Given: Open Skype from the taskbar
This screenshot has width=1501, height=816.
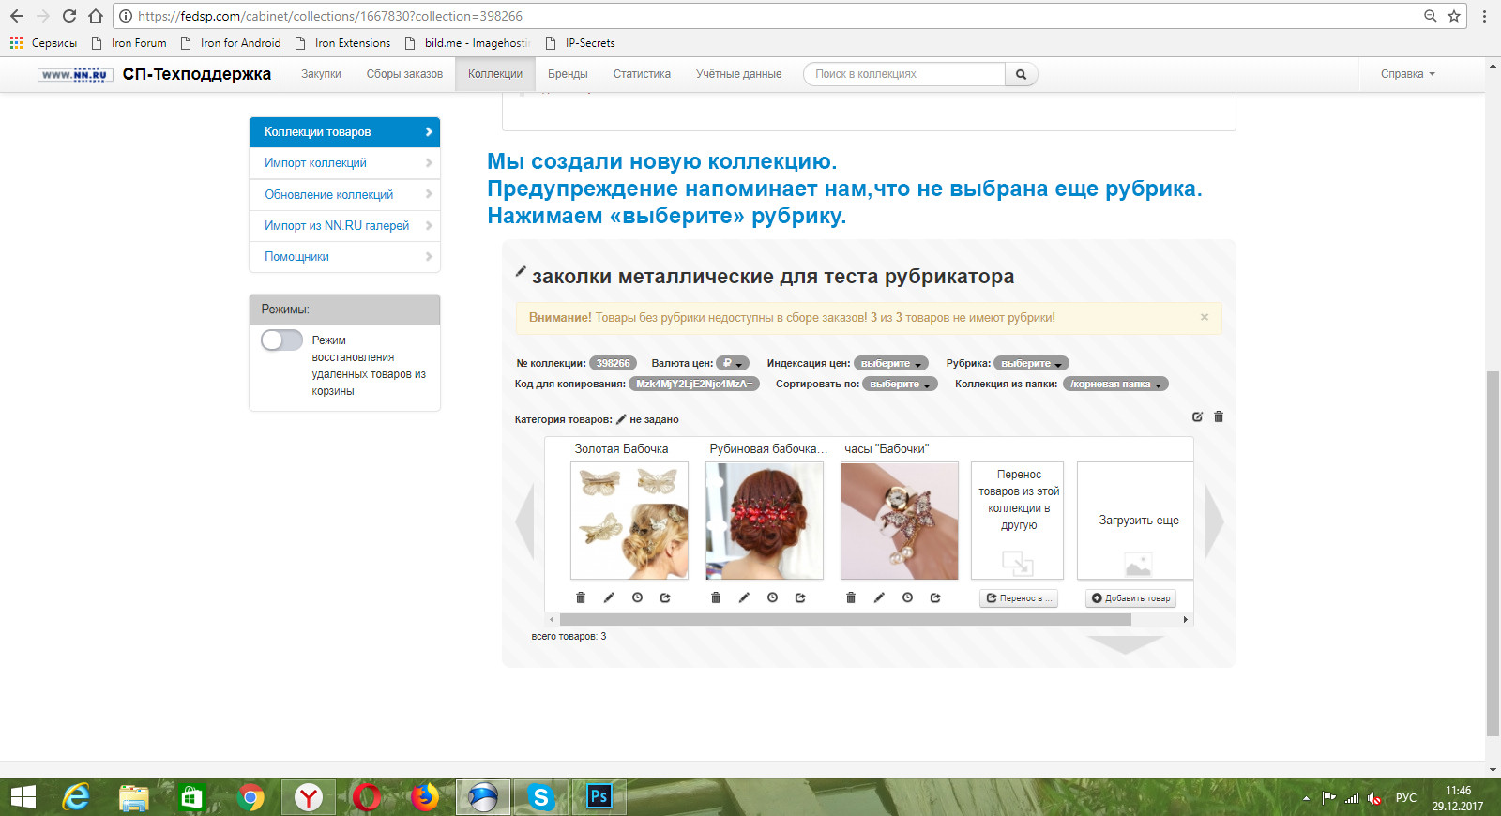Looking at the screenshot, I should pos(540,797).
